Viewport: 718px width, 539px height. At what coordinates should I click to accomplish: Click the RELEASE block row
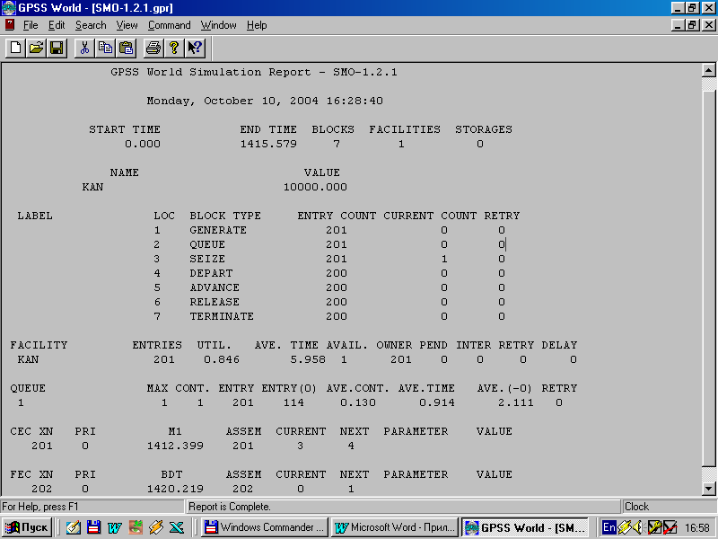pos(329,302)
